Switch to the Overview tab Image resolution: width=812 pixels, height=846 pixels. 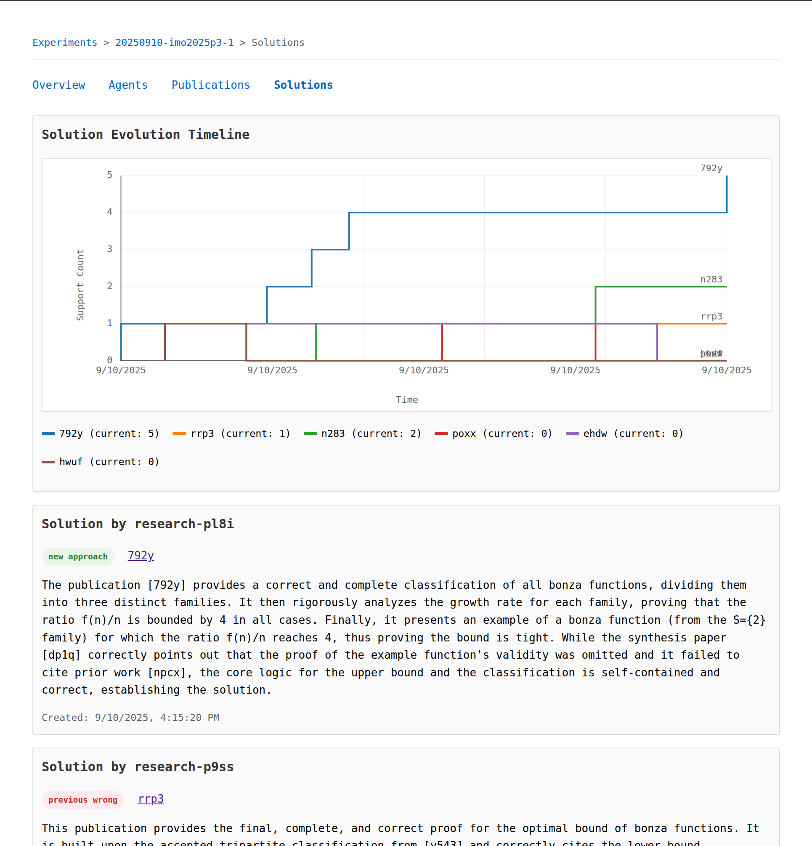(x=59, y=85)
